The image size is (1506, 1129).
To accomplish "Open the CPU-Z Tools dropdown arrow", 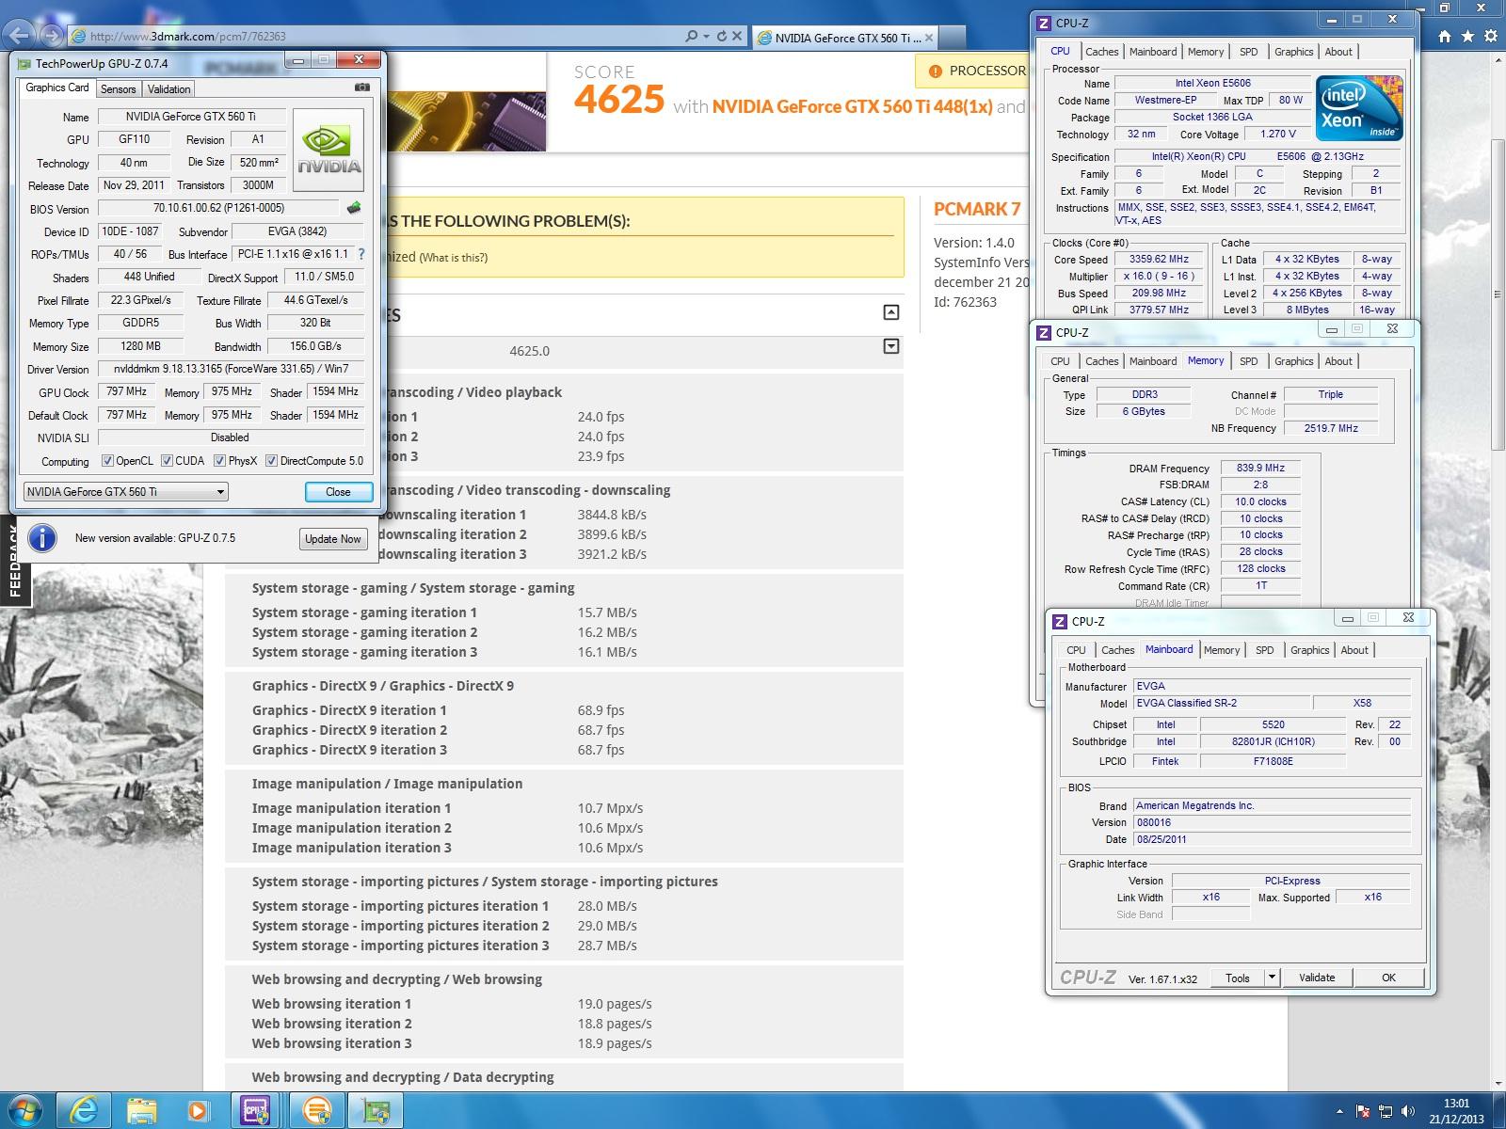I will click(x=1272, y=978).
